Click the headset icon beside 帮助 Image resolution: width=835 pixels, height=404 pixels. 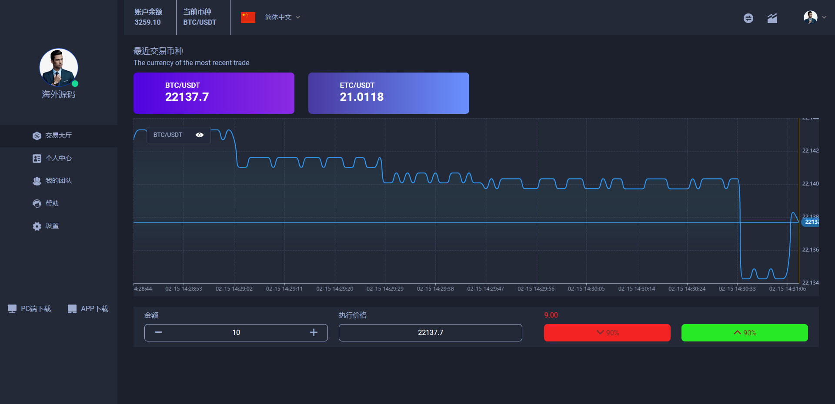(37, 203)
